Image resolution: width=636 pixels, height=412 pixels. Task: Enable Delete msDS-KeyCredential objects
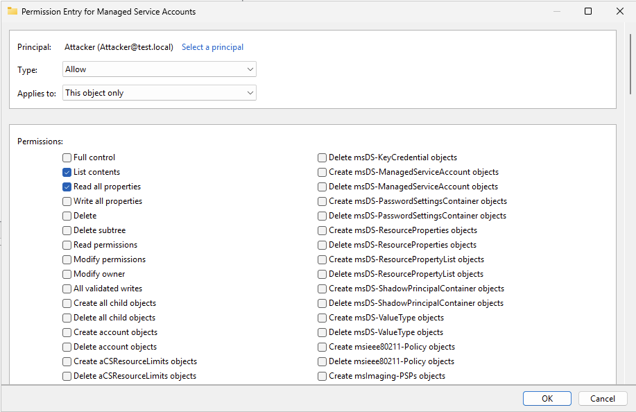pos(322,157)
